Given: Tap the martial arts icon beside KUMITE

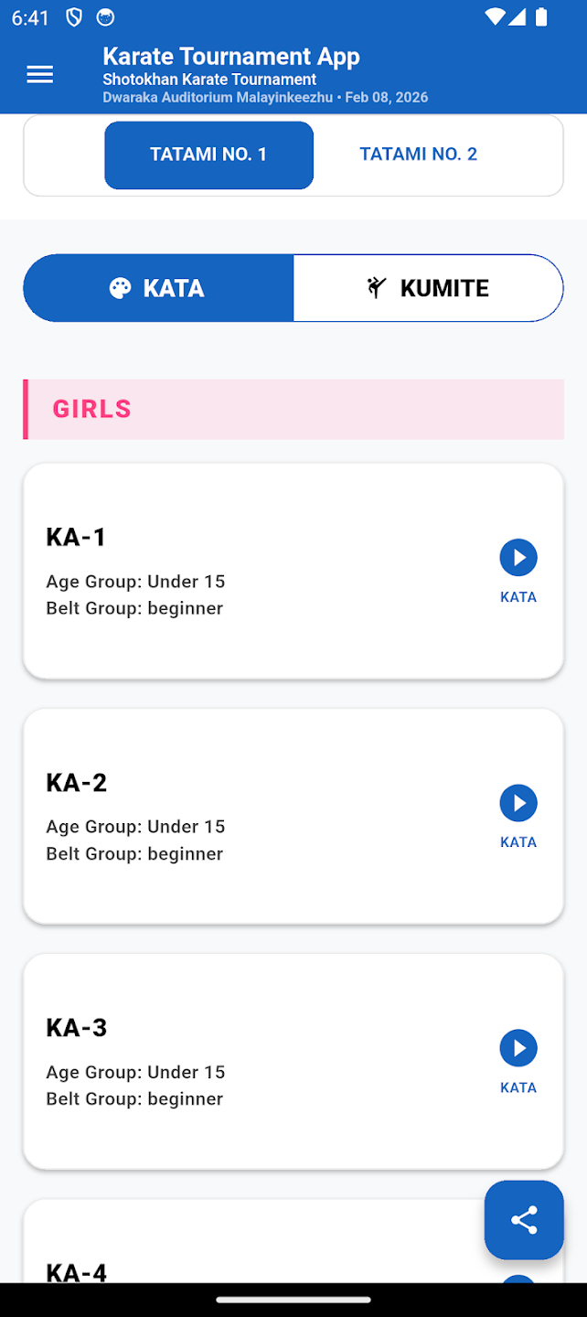Looking at the screenshot, I should tap(377, 288).
